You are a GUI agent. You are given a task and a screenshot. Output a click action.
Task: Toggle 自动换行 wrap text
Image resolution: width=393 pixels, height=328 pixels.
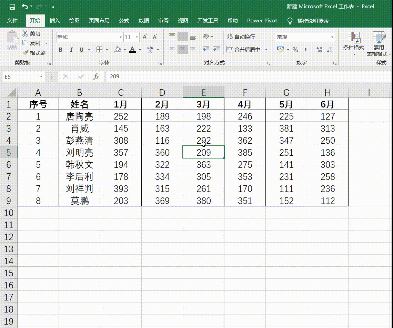[x=241, y=37]
